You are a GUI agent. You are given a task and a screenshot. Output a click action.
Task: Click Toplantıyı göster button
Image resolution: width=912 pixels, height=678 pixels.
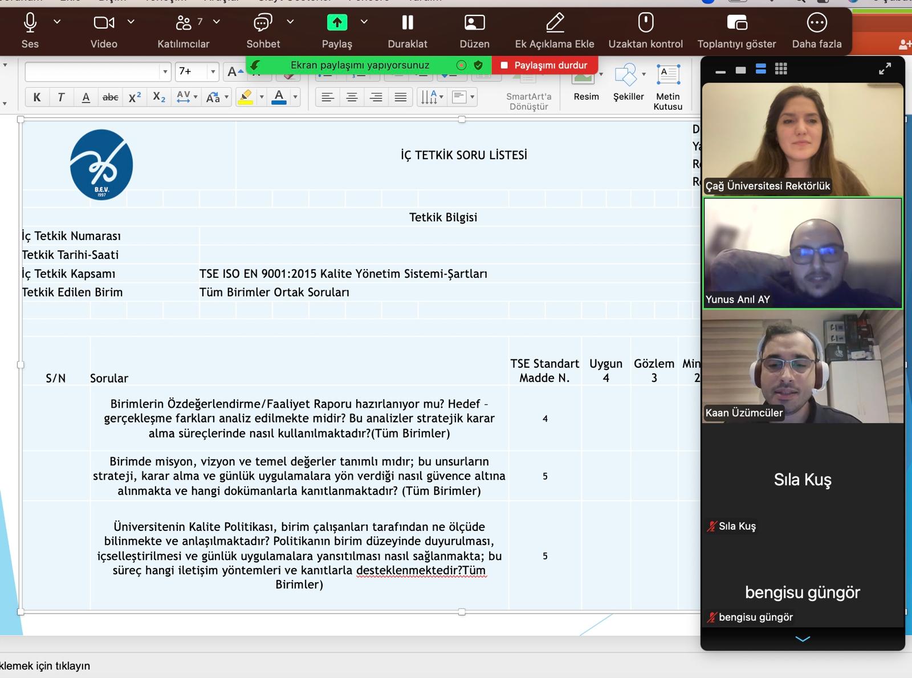click(736, 23)
